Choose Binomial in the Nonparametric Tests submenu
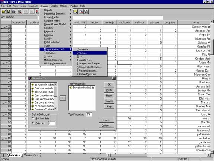This screenshot has width=214, height=161. tap(90, 53)
